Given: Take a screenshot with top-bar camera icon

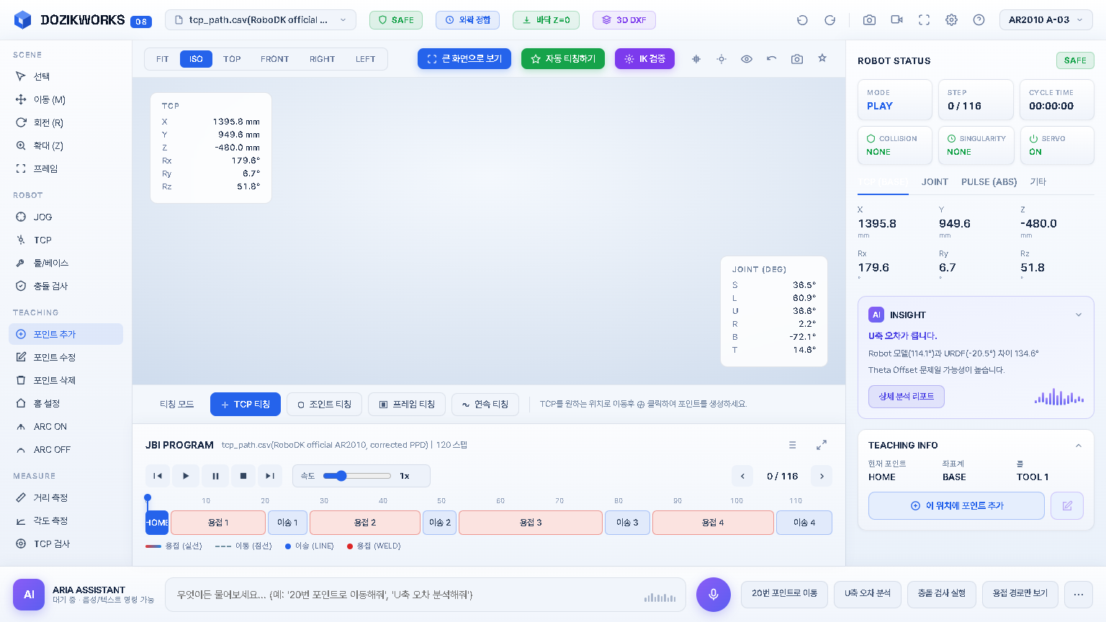Looking at the screenshot, I should pyautogui.click(x=869, y=20).
